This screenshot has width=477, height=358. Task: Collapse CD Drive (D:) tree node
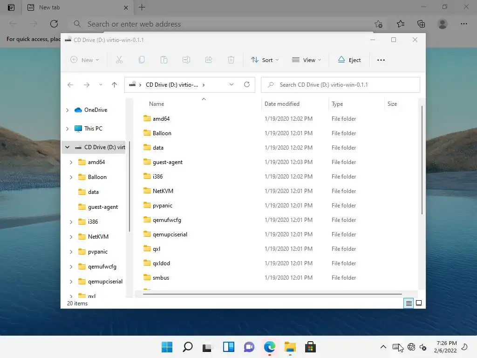pos(67,147)
